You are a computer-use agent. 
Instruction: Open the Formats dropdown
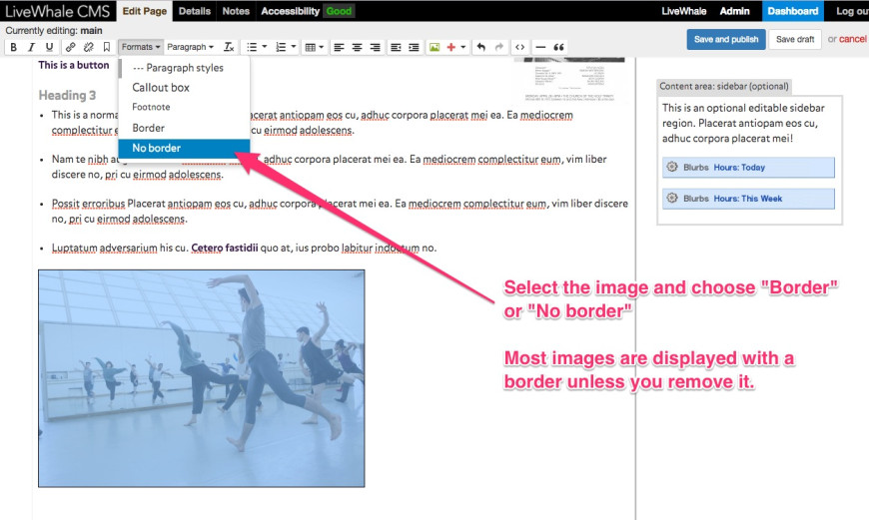[x=141, y=47]
